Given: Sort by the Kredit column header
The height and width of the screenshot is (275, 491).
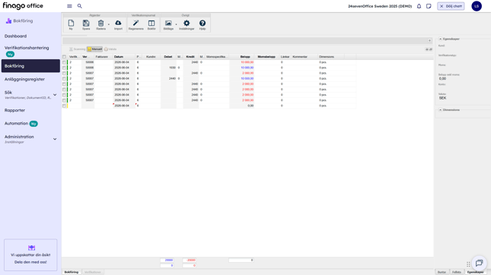Looking at the screenshot, I should point(191,57).
